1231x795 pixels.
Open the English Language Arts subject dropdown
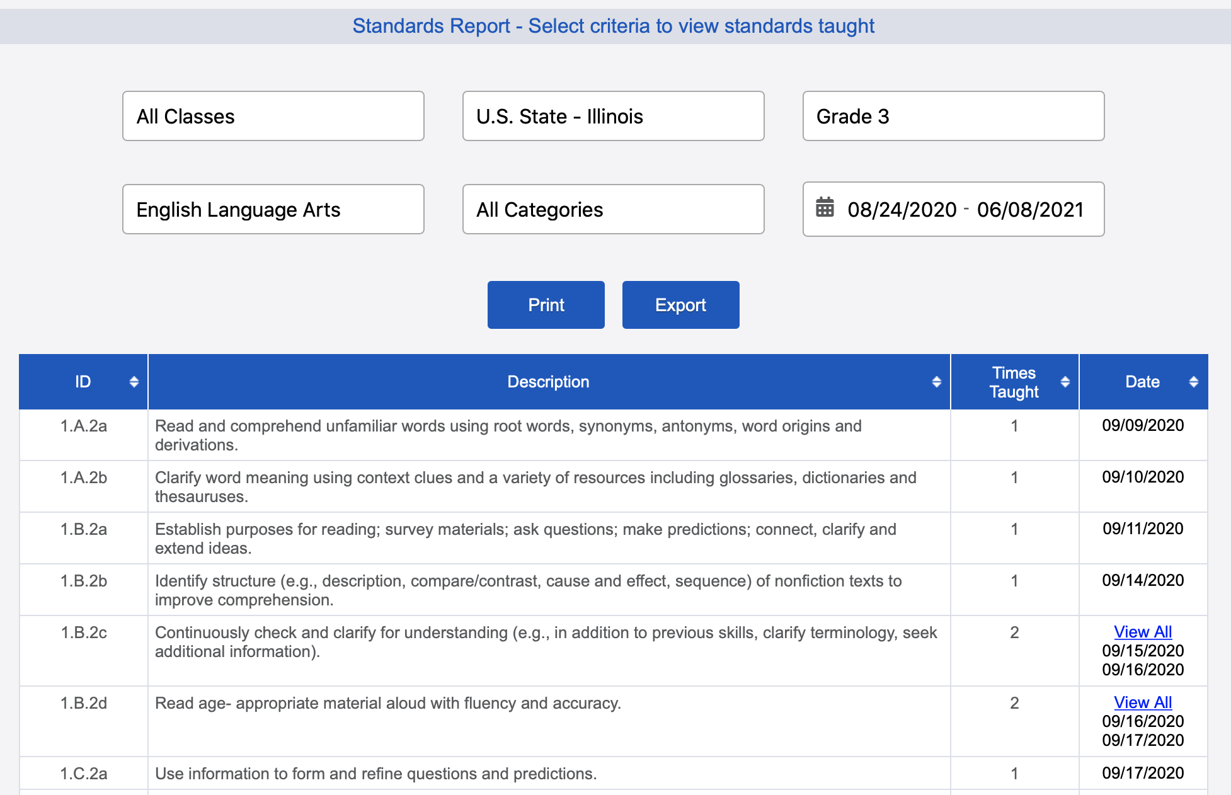click(273, 209)
